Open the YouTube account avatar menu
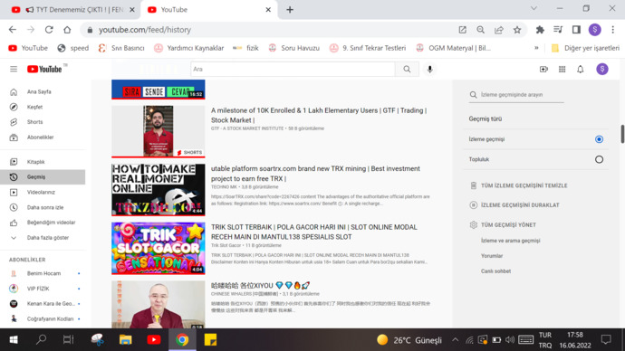 [602, 70]
